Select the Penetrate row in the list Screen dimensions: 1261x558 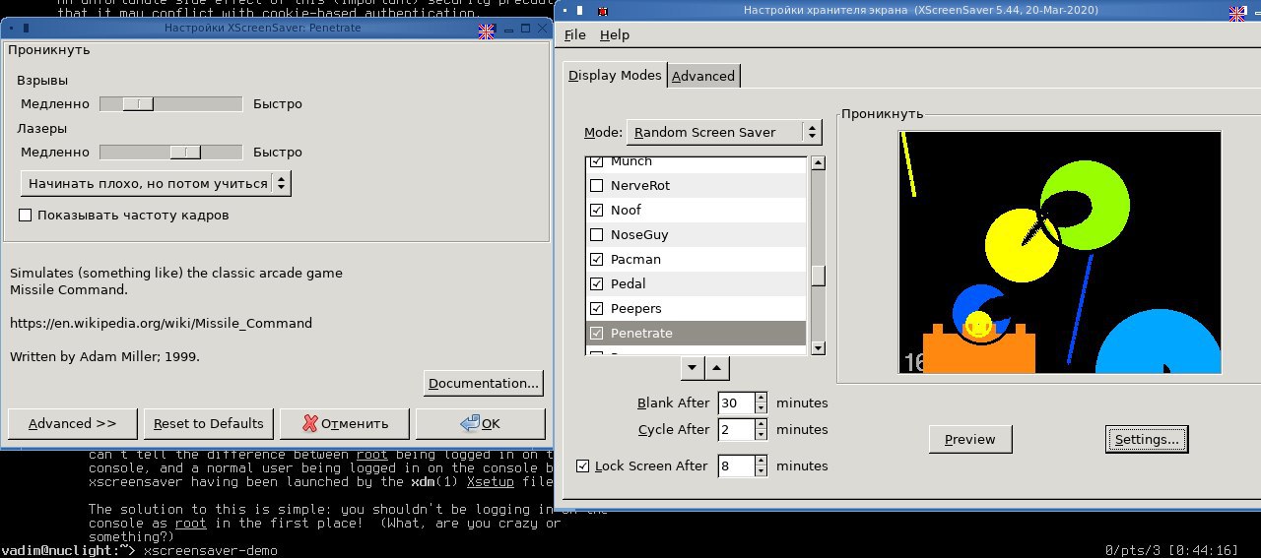[696, 333]
